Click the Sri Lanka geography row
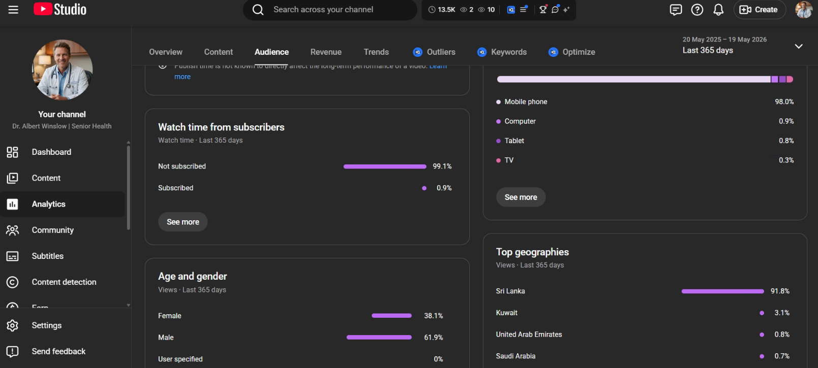This screenshot has width=818, height=368. point(643,291)
